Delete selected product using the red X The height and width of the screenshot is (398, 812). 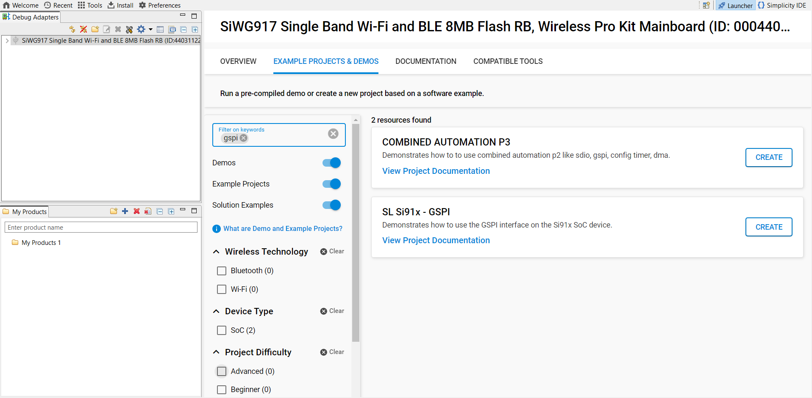(x=136, y=211)
